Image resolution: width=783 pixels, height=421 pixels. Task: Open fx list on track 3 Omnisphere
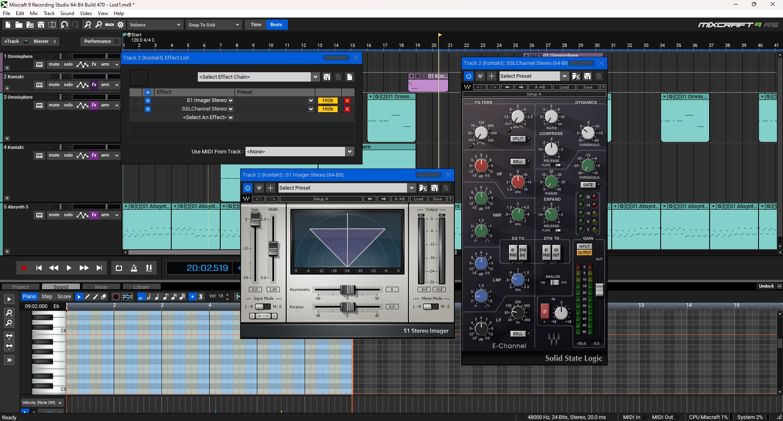[94, 105]
